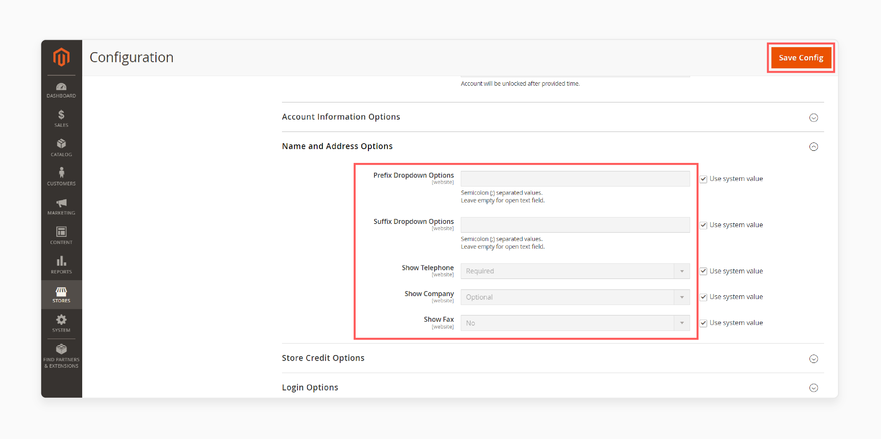Click the Magento logo icon
This screenshot has height=439, width=881.
(x=61, y=57)
